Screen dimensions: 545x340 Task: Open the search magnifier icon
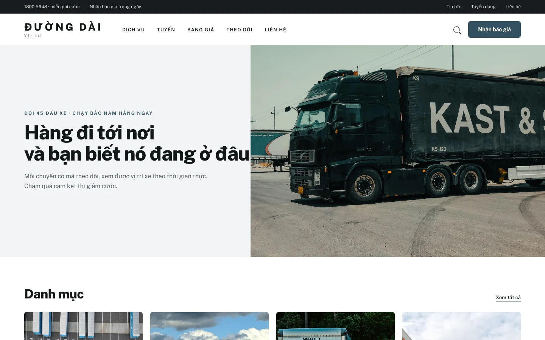tap(457, 30)
